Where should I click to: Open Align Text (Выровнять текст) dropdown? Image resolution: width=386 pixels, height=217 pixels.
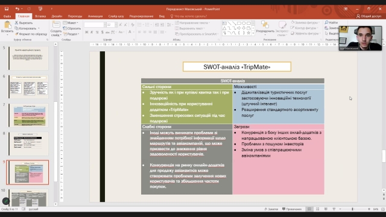point(190,28)
